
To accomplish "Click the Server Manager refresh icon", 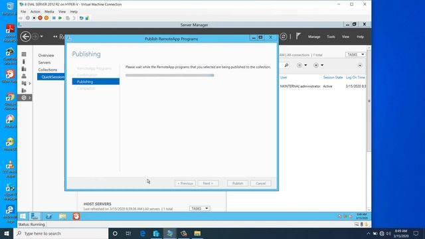I will [284, 37].
